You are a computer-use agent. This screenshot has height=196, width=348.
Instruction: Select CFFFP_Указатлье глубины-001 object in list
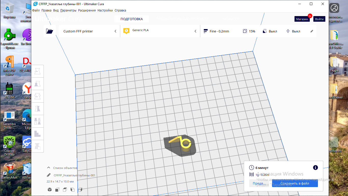pos(74,175)
